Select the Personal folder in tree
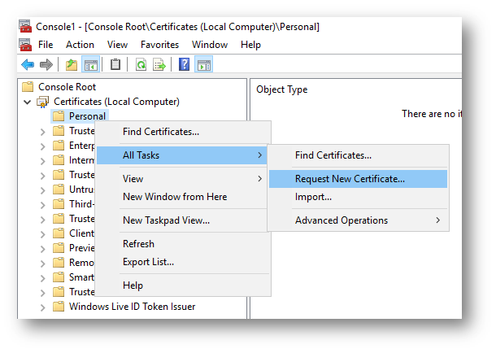Image resolution: width=496 pixels, height=353 pixels. coord(87,116)
